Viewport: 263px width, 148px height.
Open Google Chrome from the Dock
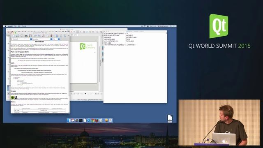93,120
